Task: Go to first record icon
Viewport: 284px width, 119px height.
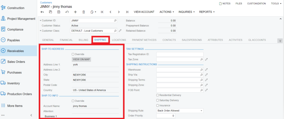Action: click(102, 12)
